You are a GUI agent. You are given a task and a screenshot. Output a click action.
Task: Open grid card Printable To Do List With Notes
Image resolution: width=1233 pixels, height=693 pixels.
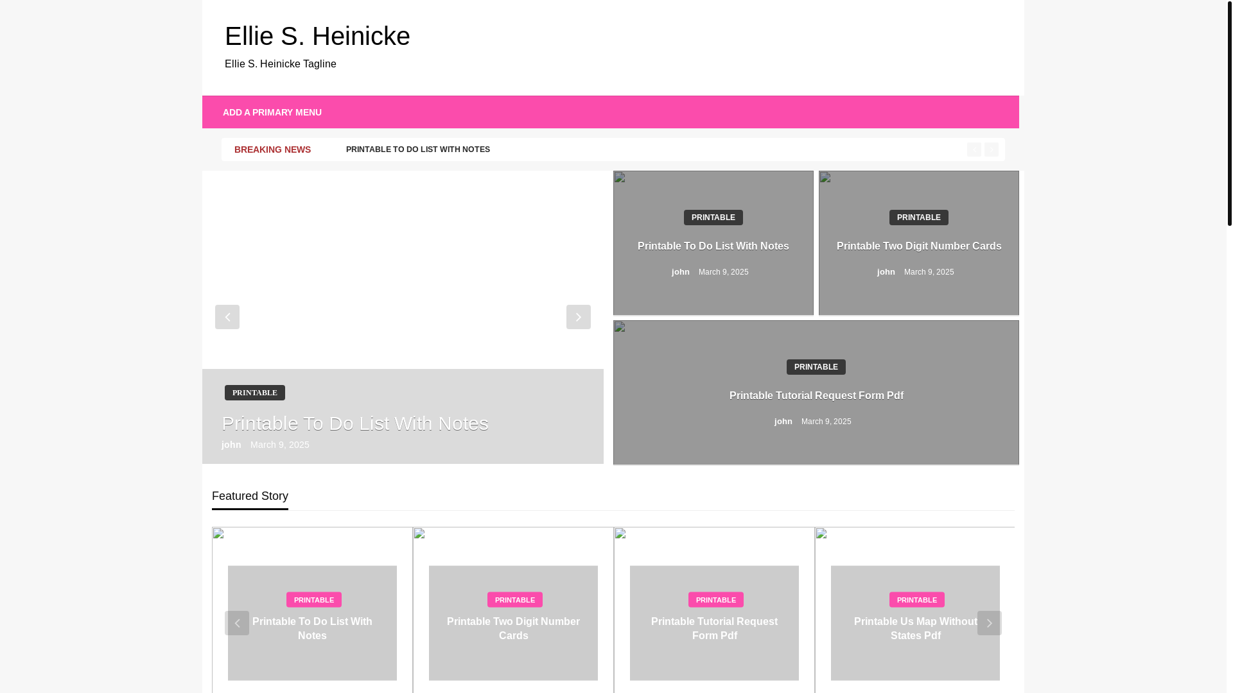pyautogui.click(x=713, y=246)
